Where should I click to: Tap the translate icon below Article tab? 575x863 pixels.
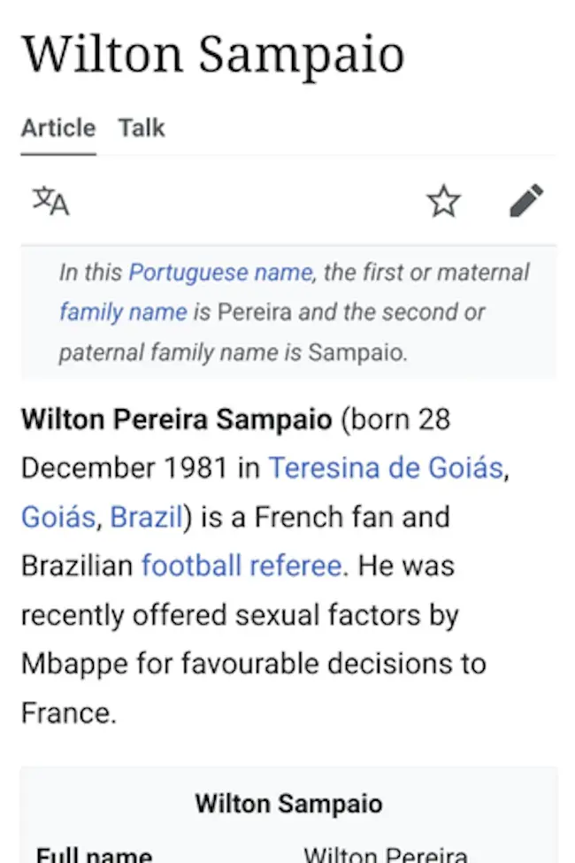coord(49,200)
